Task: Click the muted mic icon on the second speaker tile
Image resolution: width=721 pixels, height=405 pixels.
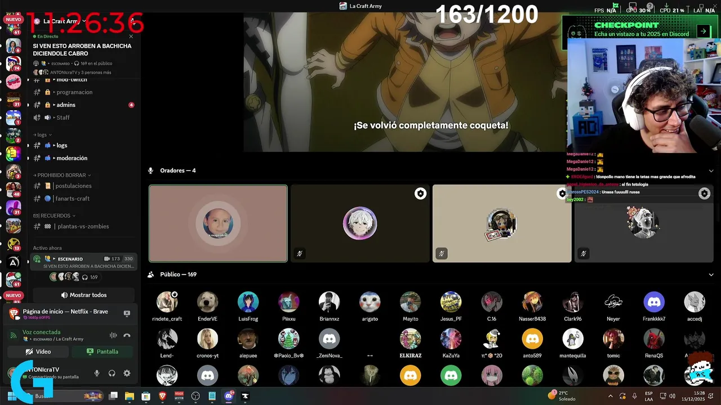Action: (x=300, y=254)
